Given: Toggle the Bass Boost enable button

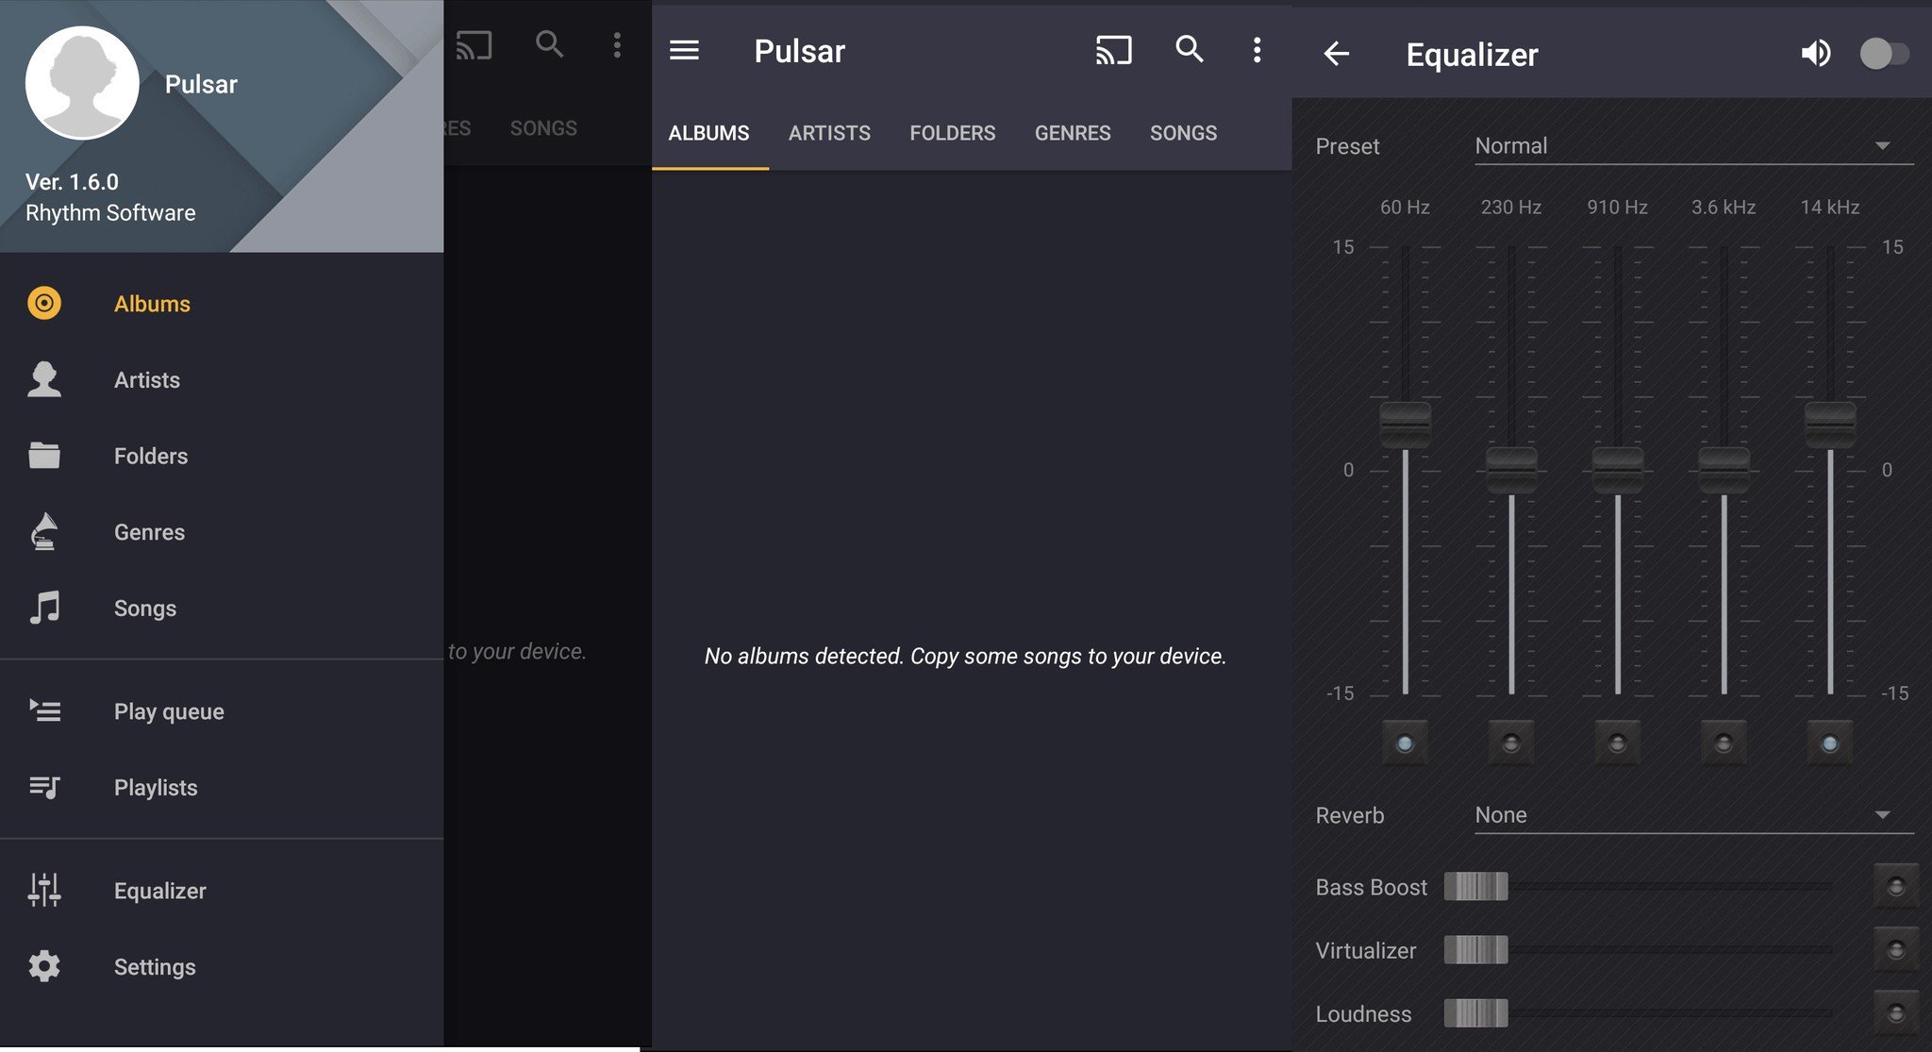Looking at the screenshot, I should [1895, 887].
